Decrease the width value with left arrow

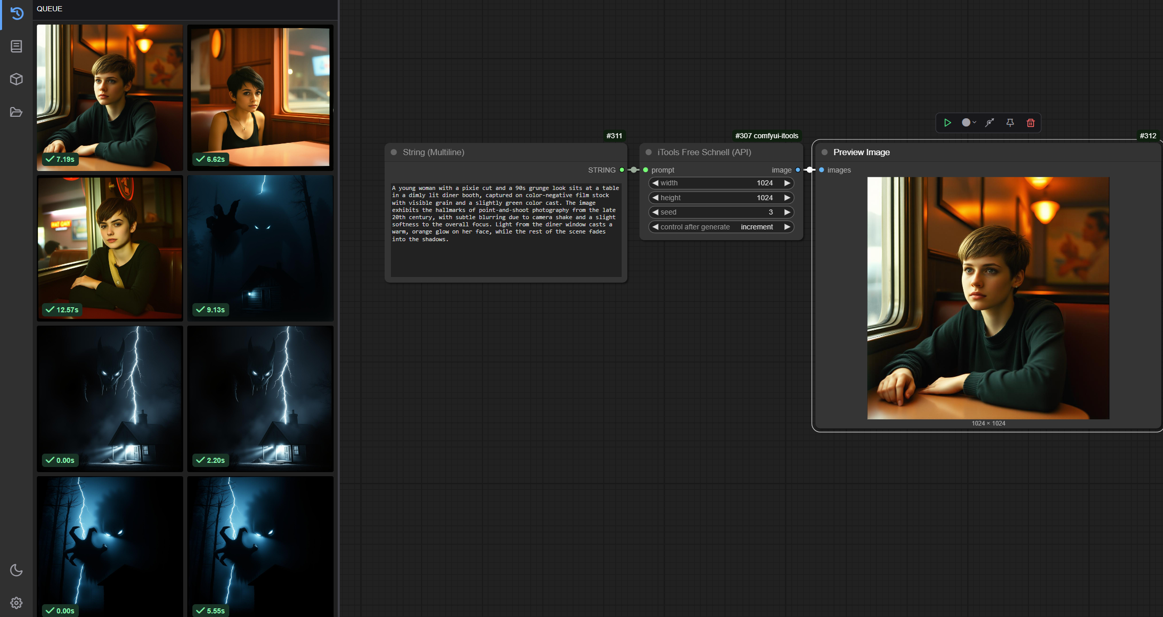(x=655, y=183)
